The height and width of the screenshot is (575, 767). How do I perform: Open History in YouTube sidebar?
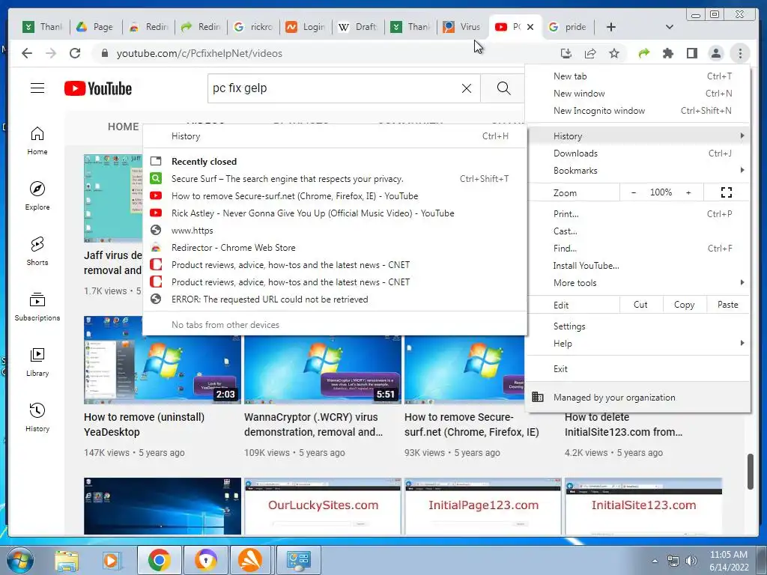point(37,417)
